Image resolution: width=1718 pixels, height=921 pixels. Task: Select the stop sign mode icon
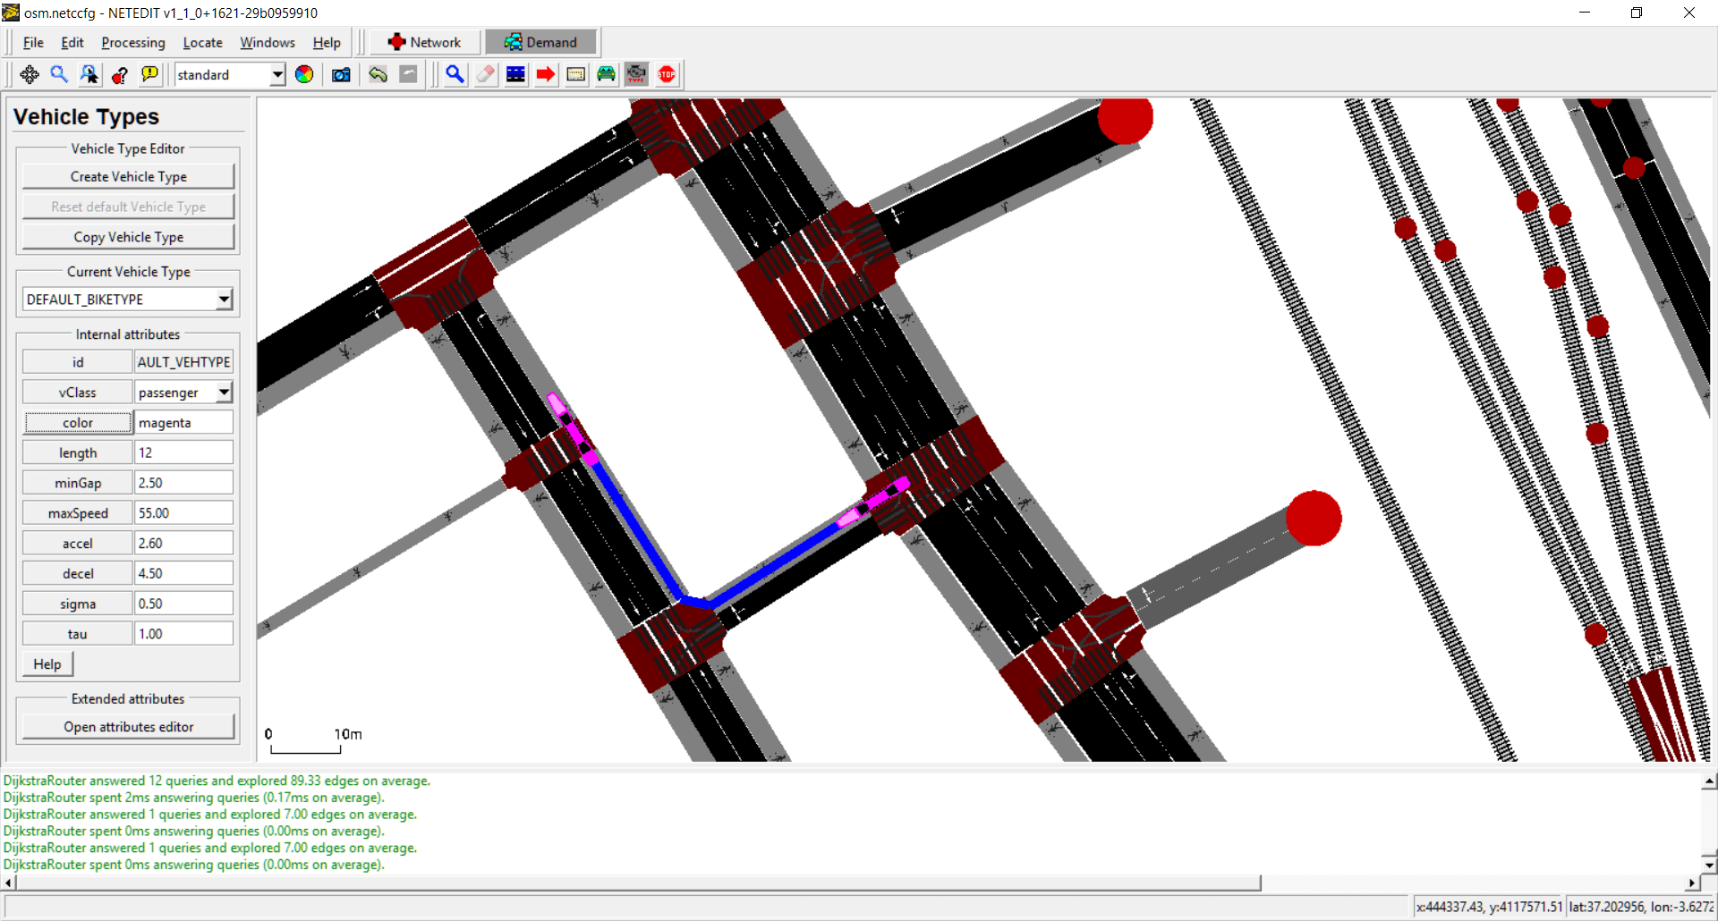coord(668,75)
